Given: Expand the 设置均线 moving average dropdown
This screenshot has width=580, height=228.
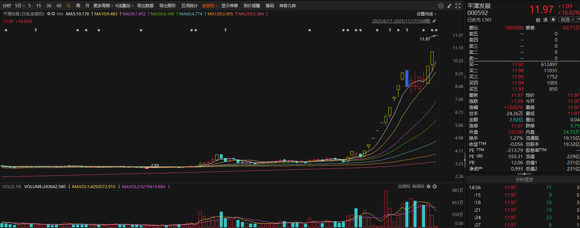Looking at the screenshot, I should coord(426,14).
